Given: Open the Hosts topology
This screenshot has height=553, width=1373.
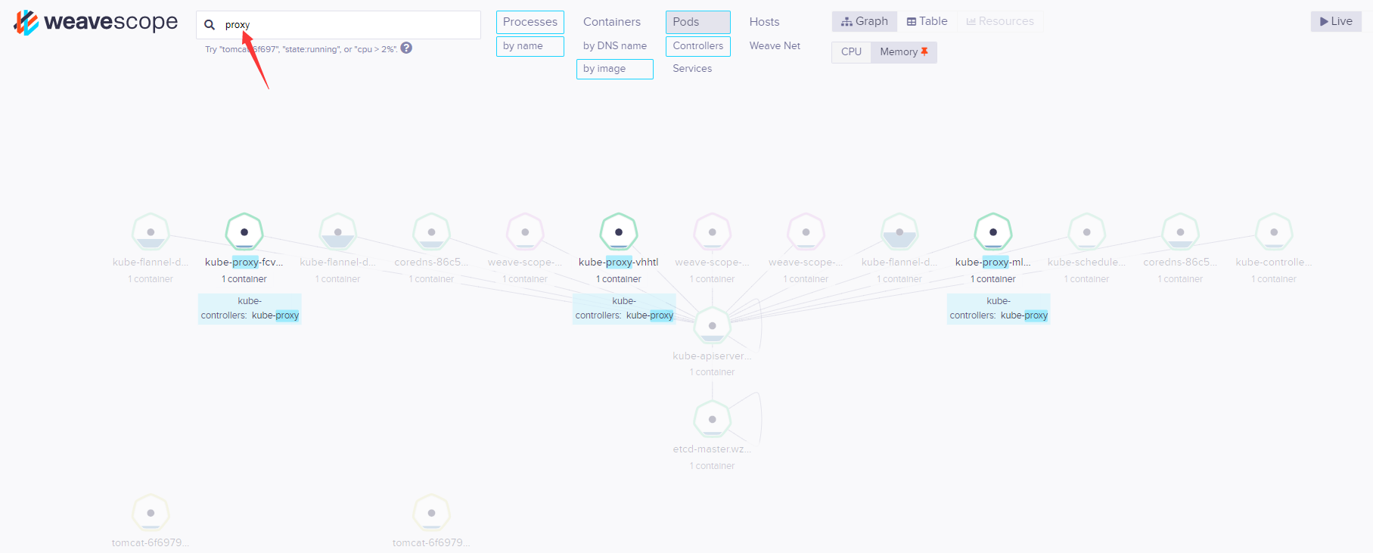Looking at the screenshot, I should 765,22.
